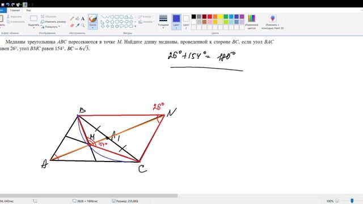
Task: Click the zoom out minus button
Action: pos(337,201)
